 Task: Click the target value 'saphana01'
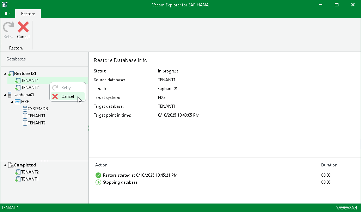point(167,89)
